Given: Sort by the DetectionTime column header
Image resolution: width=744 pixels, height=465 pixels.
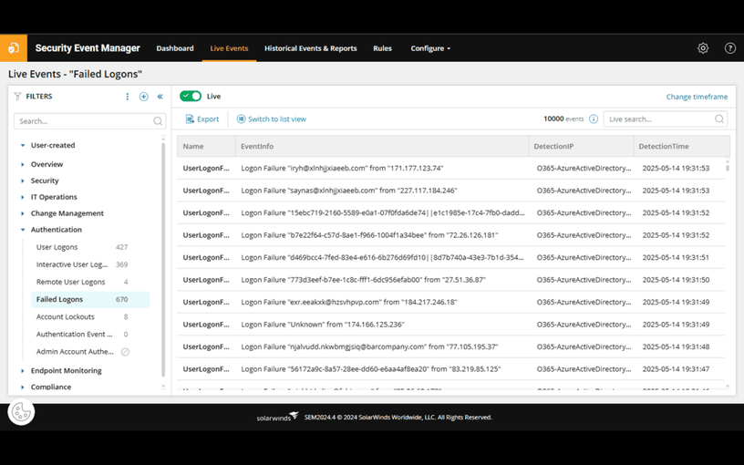Looking at the screenshot, I should point(682,146).
